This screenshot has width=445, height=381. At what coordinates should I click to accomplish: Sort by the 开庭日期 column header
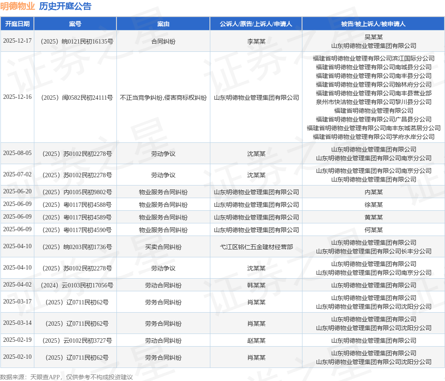click(x=17, y=24)
